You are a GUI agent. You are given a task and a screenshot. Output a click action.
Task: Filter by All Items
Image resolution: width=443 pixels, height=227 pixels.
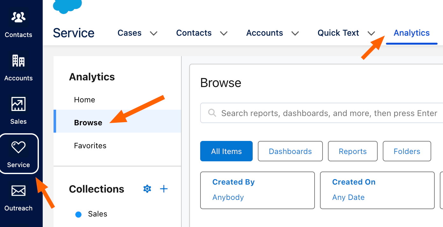pos(226,151)
